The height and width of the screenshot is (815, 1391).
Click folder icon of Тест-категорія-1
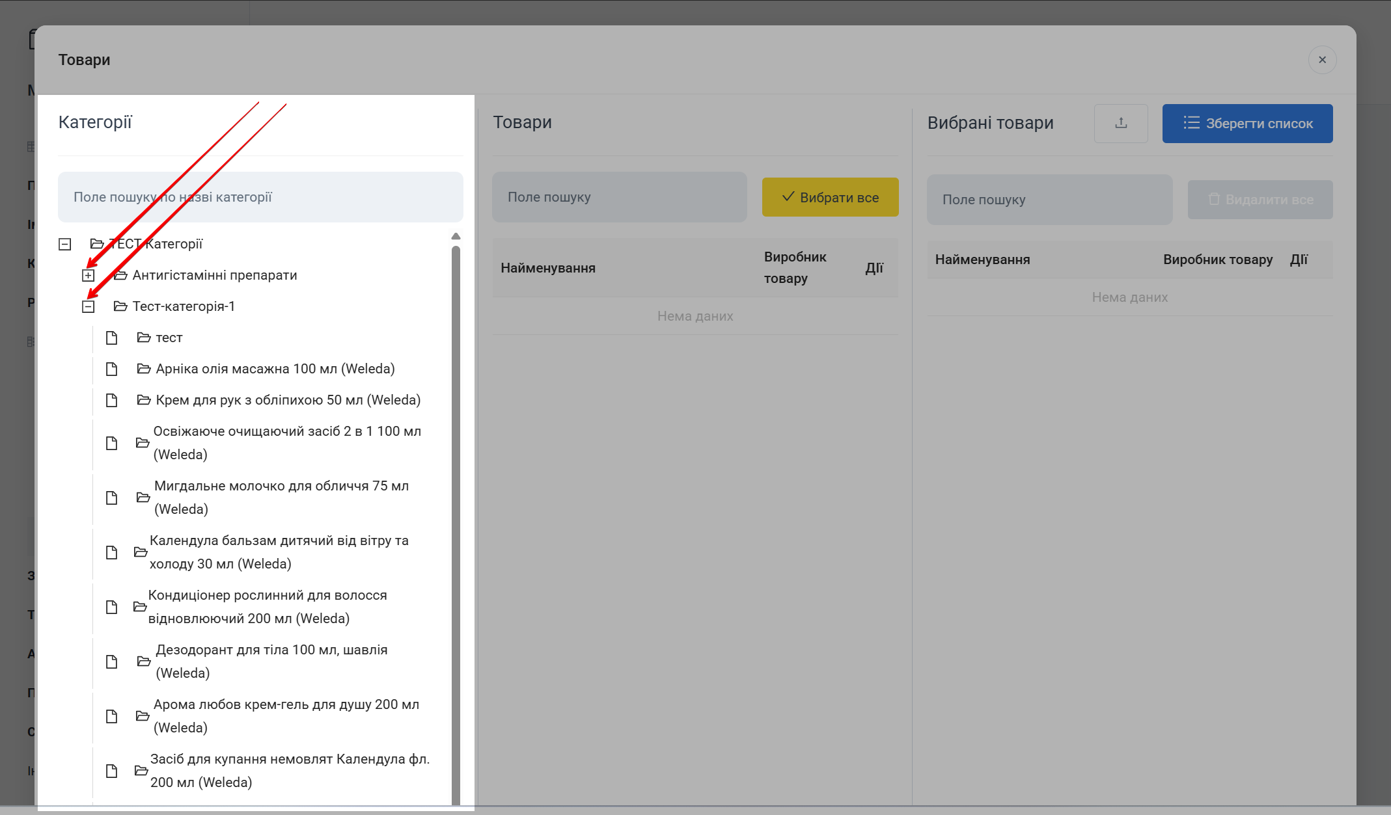point(120,306)
